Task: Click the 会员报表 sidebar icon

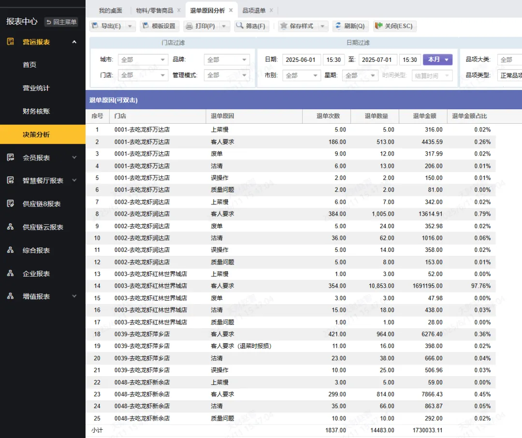Action: (x=10, y=158)
